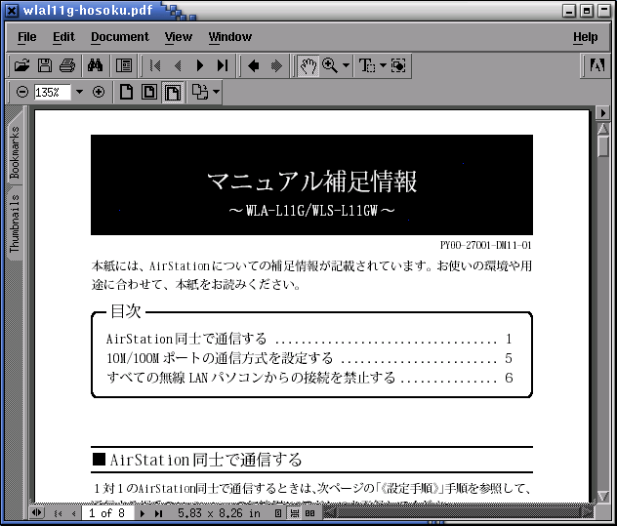617x526 pixels.
Task: Save a copy using the floppy disk icon
Action: [45, 65]
